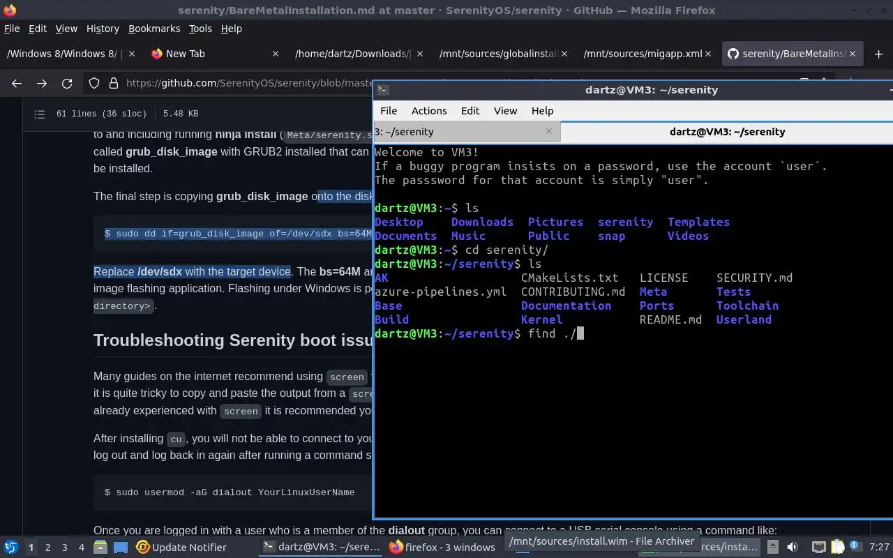This screenshot has width=893, height=558.
Task: Click show desktop icon in taskbar
Action: pos(121,548)
